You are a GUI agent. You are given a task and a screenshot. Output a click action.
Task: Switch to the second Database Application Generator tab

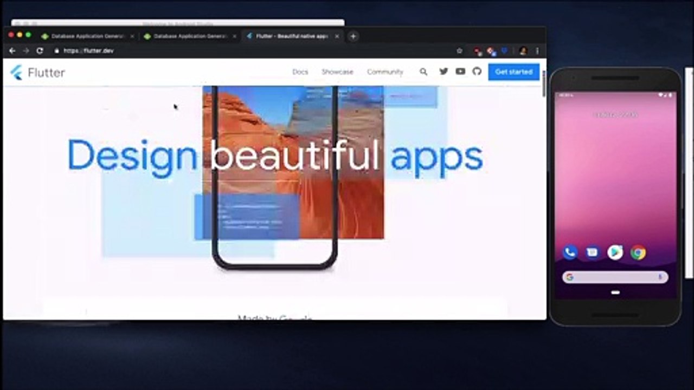click(189, 36)
